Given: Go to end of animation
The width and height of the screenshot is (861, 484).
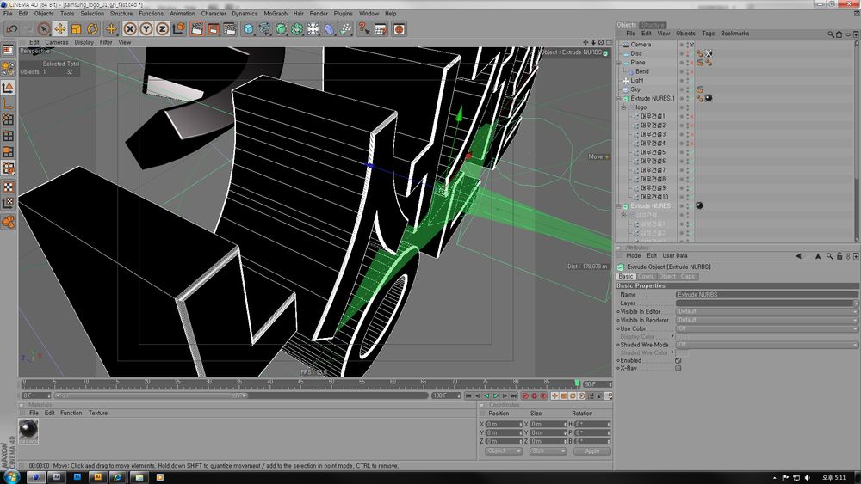Looking at the screenshot, I should tap(514, 395).
